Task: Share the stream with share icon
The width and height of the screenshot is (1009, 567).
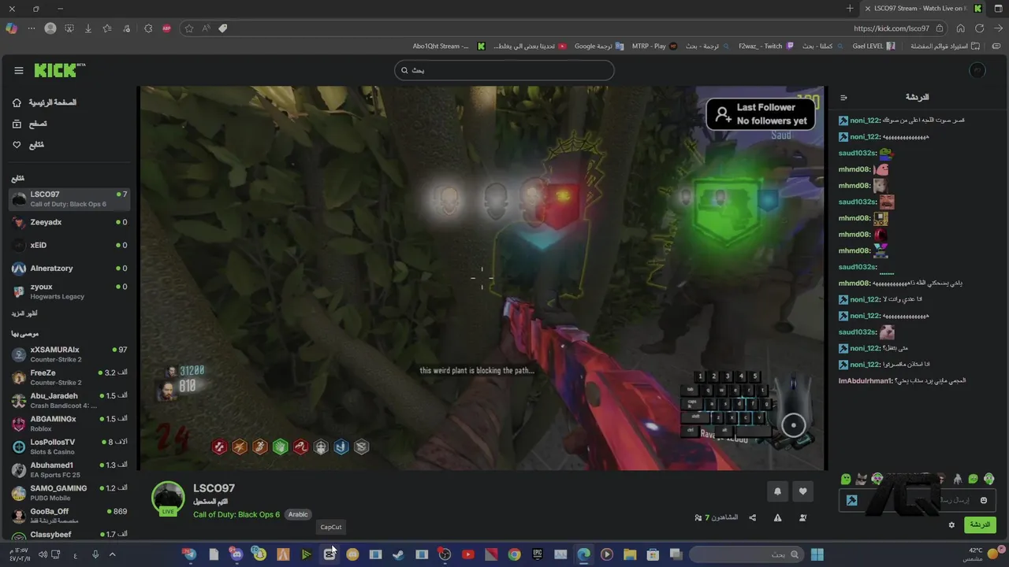Action: pyautogui.click(x=753, y=517)
